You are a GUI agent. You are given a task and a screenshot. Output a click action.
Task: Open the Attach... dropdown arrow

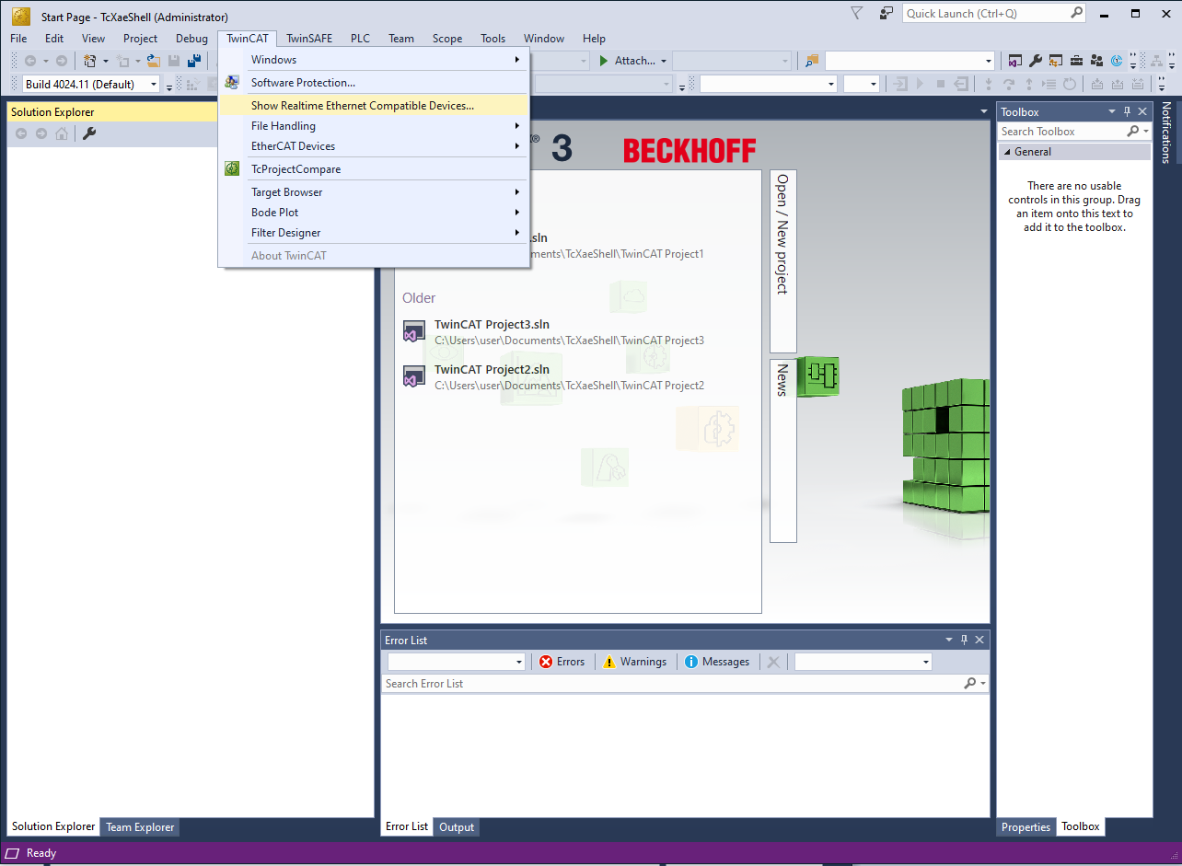pyautogui.click(x=664, y=61)
